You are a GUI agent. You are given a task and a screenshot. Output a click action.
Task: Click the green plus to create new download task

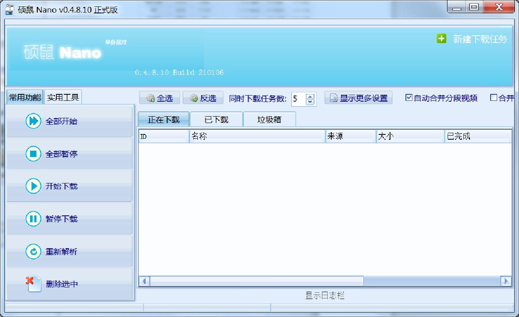tap(441, 38)
